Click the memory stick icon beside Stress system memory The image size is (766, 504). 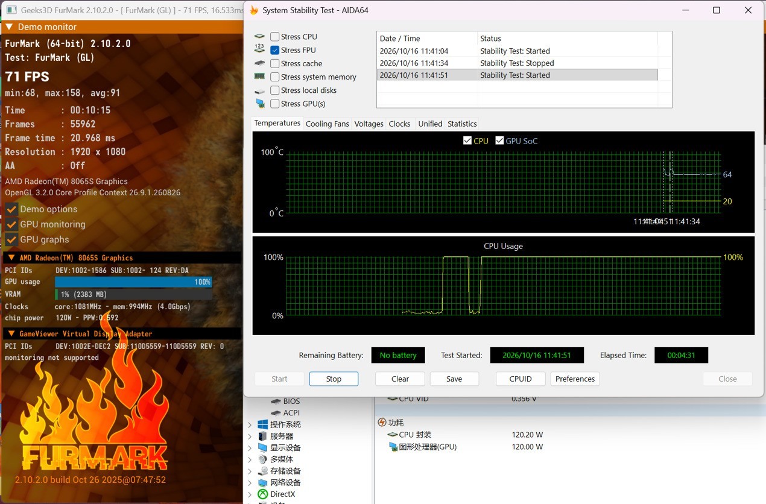pos(259,77)
